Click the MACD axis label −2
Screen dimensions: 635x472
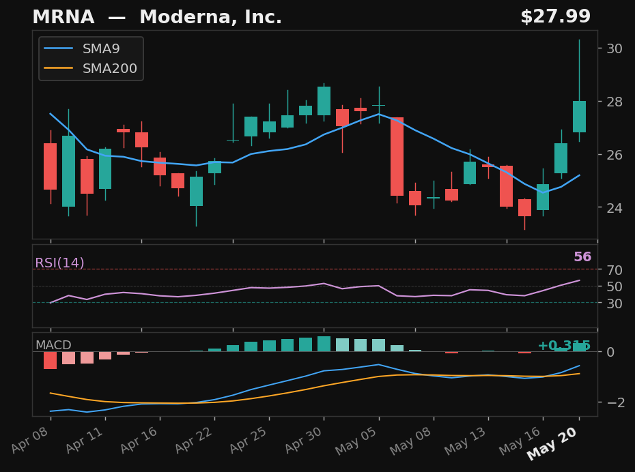pos(615,402)
